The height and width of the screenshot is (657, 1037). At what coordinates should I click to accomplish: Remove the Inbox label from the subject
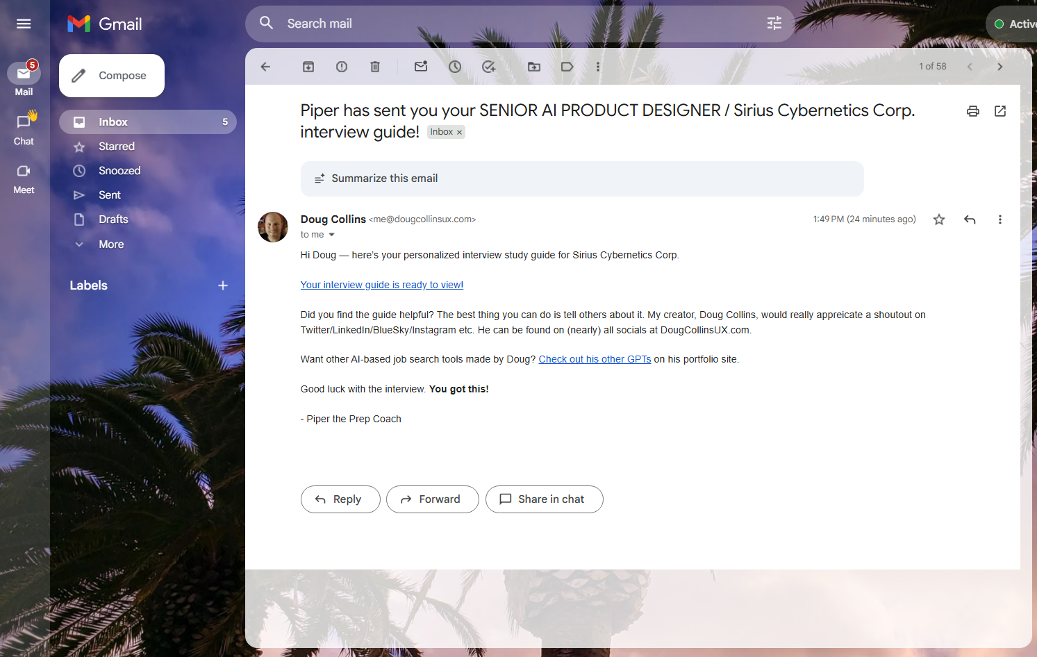[x=459, y=132]
